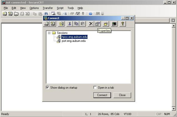
Task: Click the New Session icon in Connect toolbar
Action: click(61, 24)
